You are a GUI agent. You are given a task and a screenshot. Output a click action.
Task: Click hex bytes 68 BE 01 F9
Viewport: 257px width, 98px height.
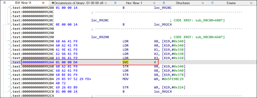(x=67, y=75)
